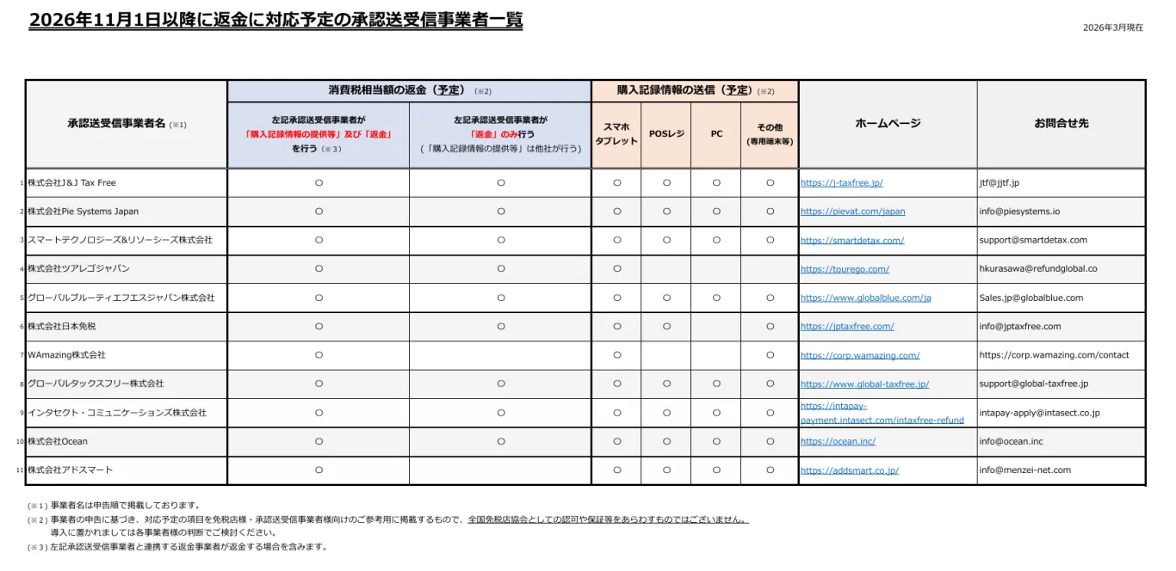The width and height of the screenshot is (1176, 571).
Task: Select the email info@jptaxfree.com
Action: [1020, 327]
